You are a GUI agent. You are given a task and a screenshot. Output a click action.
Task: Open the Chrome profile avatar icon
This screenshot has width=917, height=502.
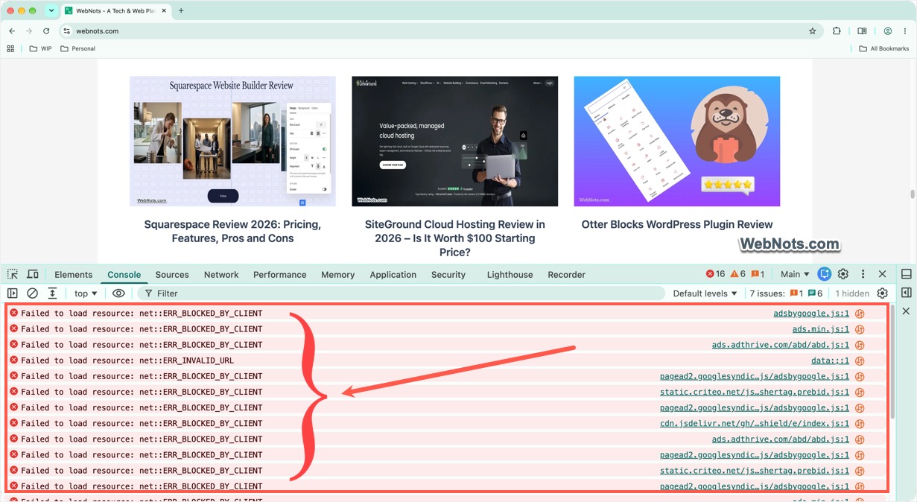888,31
